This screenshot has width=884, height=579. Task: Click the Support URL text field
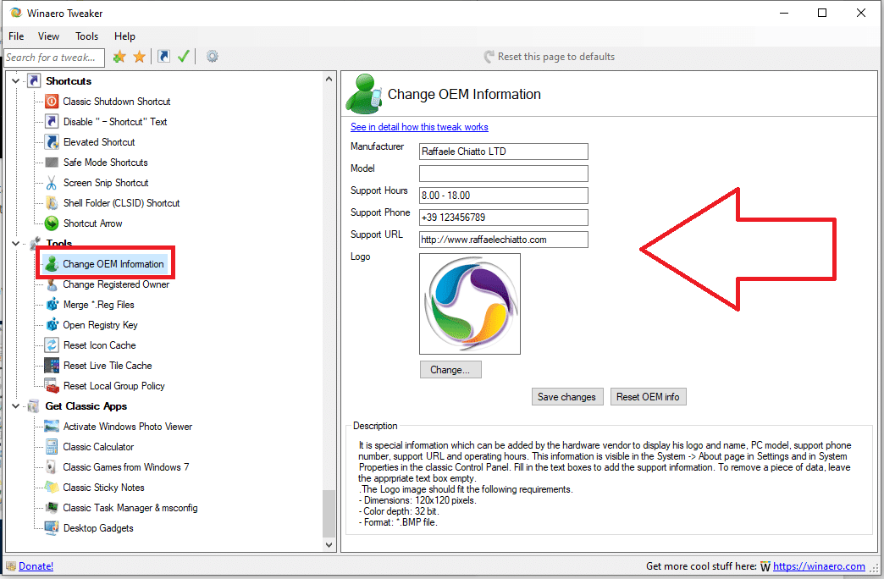pos(504,240)
